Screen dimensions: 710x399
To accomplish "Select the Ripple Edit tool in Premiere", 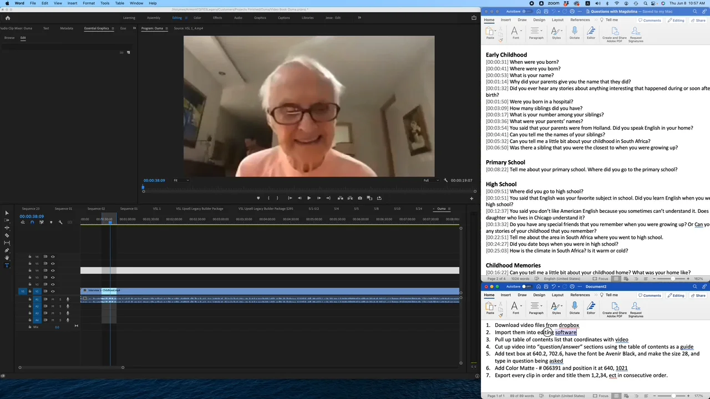I will 7,228.
